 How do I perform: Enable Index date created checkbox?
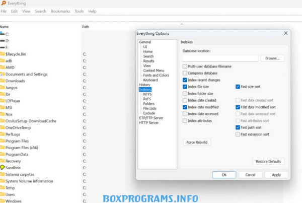[x=185, y=100]
